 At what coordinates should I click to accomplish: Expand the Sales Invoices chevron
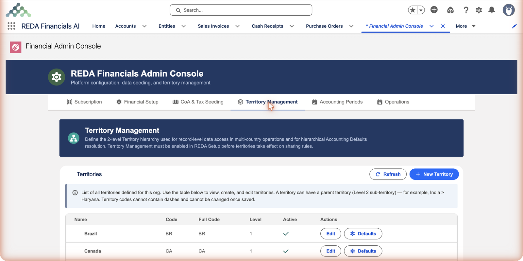point(238,26)
